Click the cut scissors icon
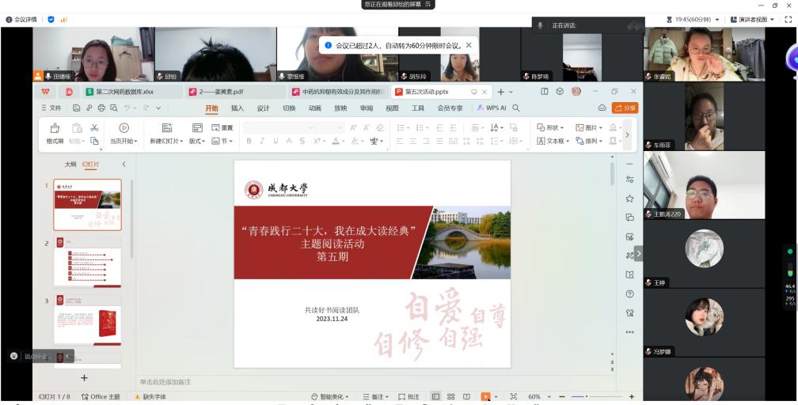The height and width of the screenshot is (405, 798). [x=94, y=127]
